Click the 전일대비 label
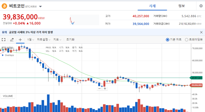205x112 pixels. coord(7,23)
